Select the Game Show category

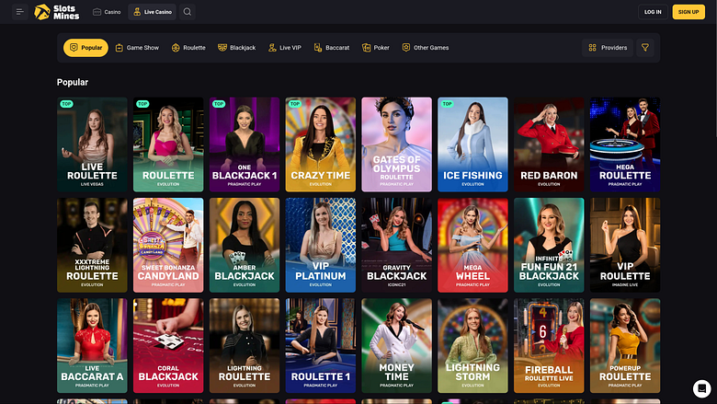click(137, 48)
